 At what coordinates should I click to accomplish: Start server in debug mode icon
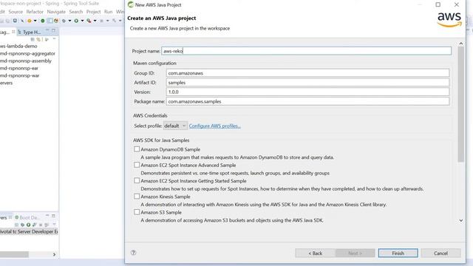point(23,225)
